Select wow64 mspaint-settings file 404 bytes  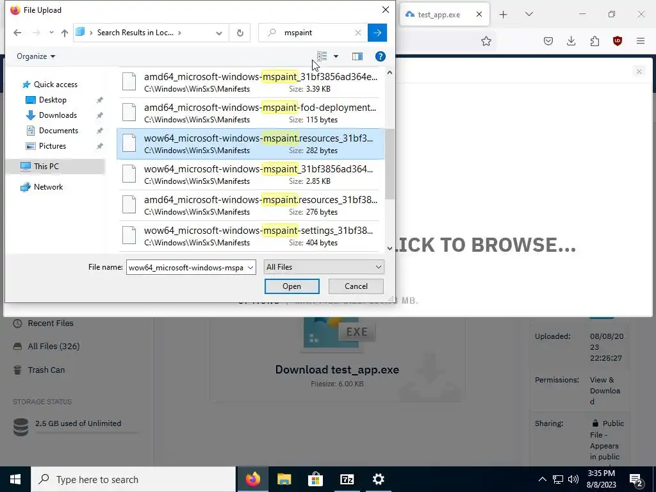click(x=250, y=236)
